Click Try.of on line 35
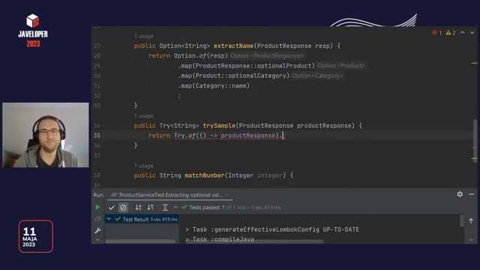The width and height of the screenshot is (480, 270). coord(184,135)
